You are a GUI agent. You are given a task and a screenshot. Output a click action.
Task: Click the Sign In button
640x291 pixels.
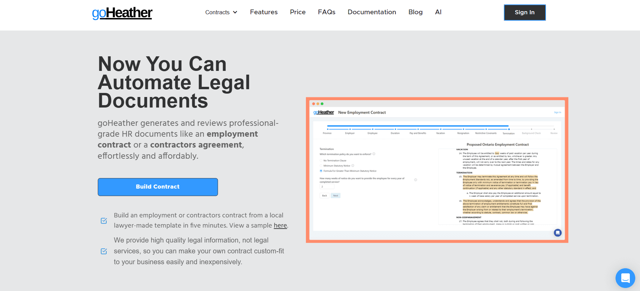525,13
